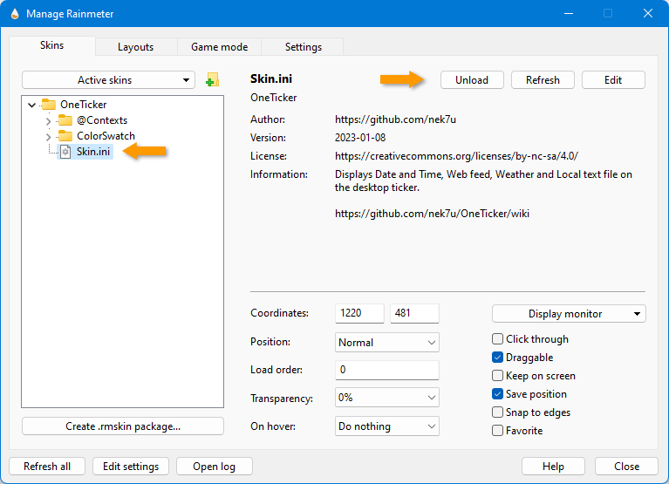Switch to the Skins tab
This screenshot has height=484, width=669.
(x=52, y=45)
